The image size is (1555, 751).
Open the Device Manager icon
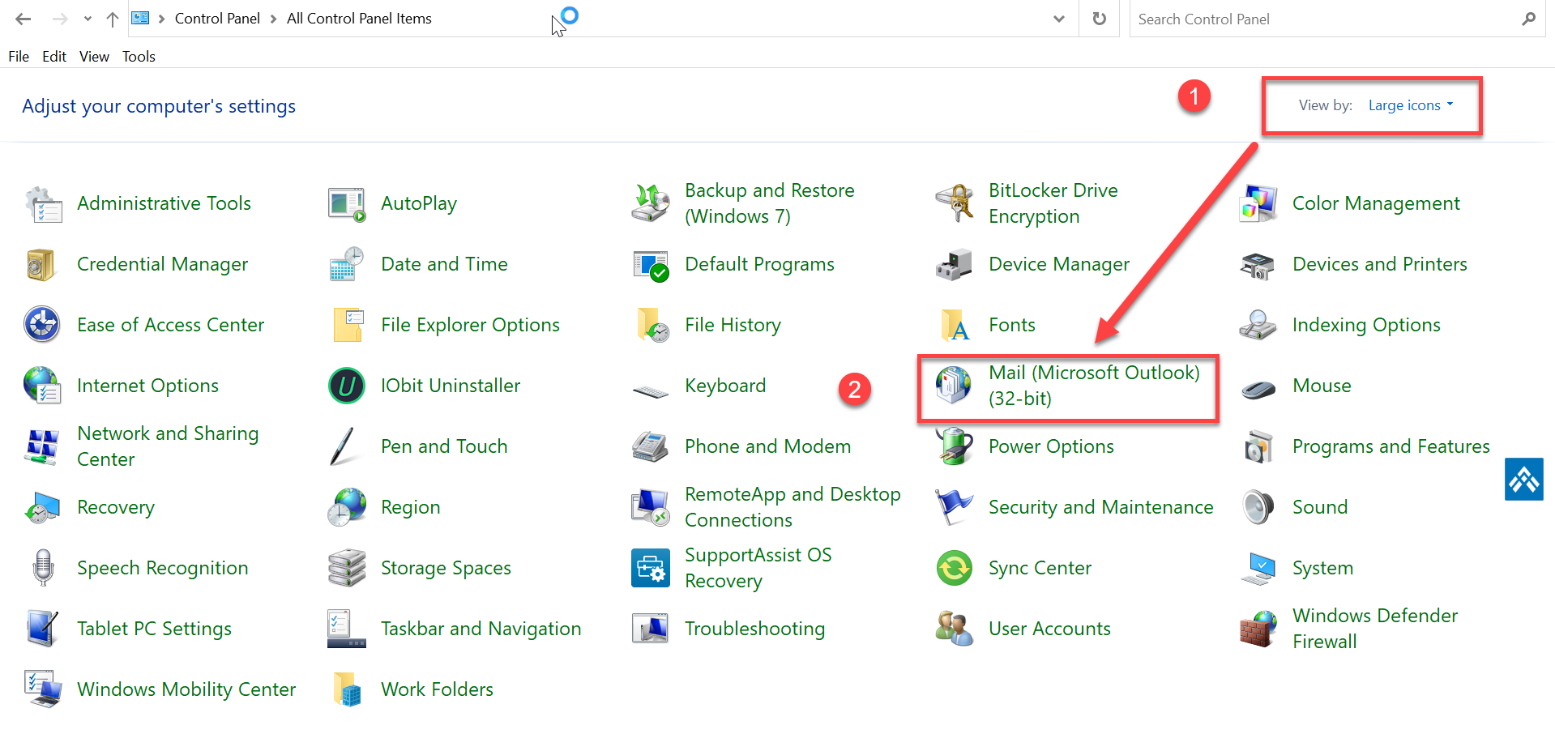(x=955, y=264)
